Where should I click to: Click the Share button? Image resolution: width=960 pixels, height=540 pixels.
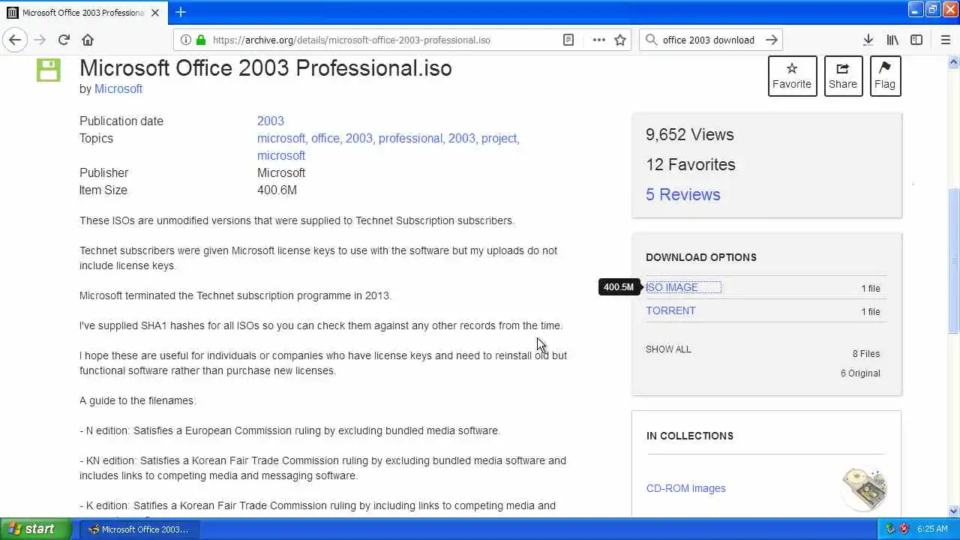tap(843, 76)
